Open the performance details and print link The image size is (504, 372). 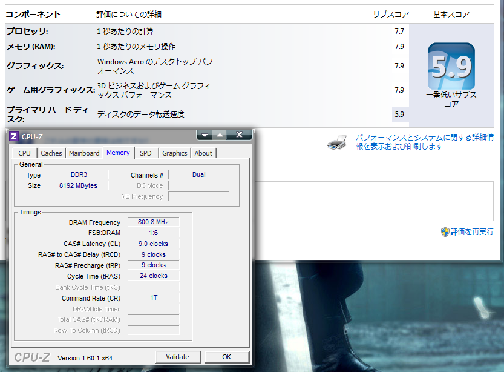424,142
